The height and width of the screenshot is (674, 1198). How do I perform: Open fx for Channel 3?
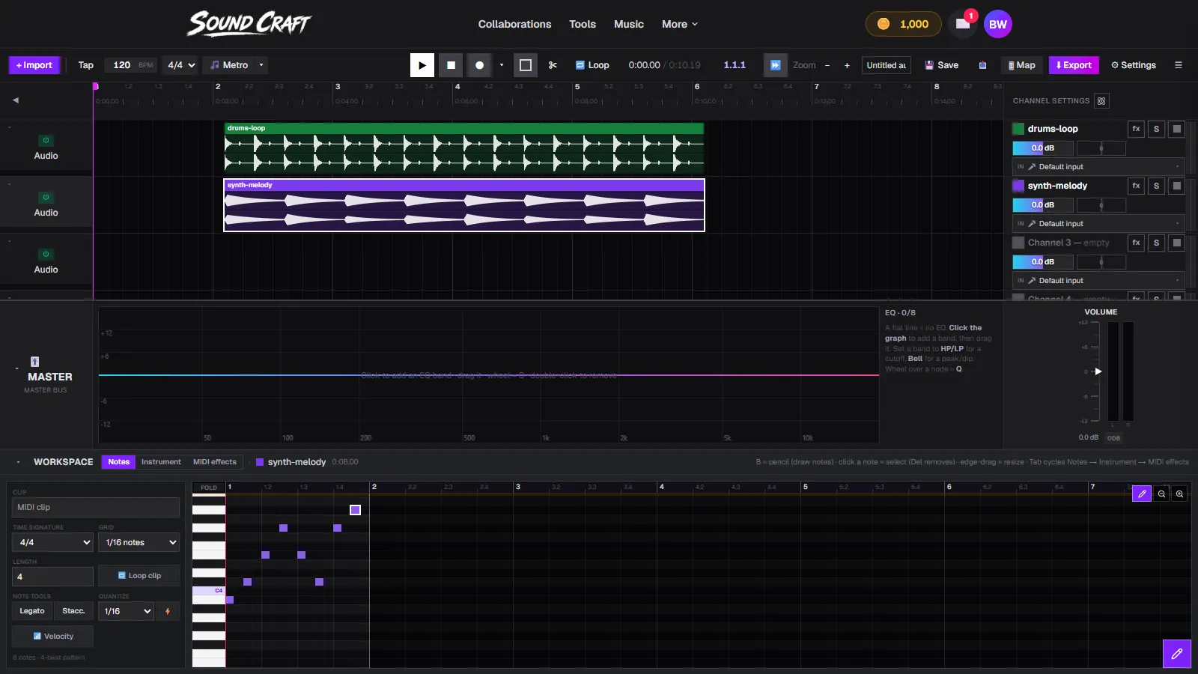(x=1137, y=243)
